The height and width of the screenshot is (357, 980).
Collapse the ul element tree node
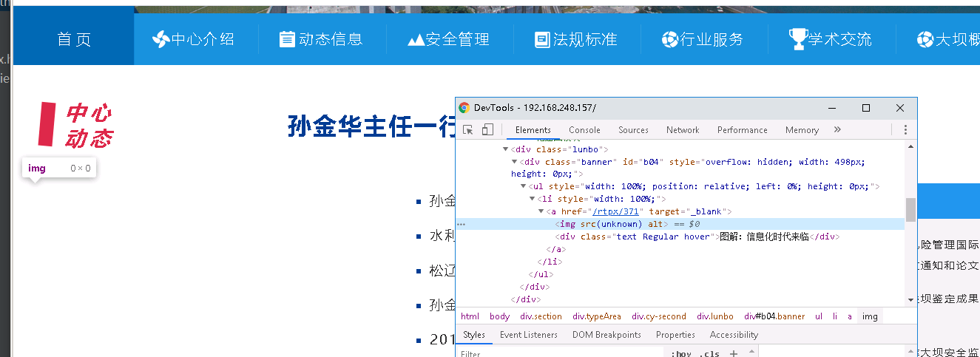click(x=524, y=187)
